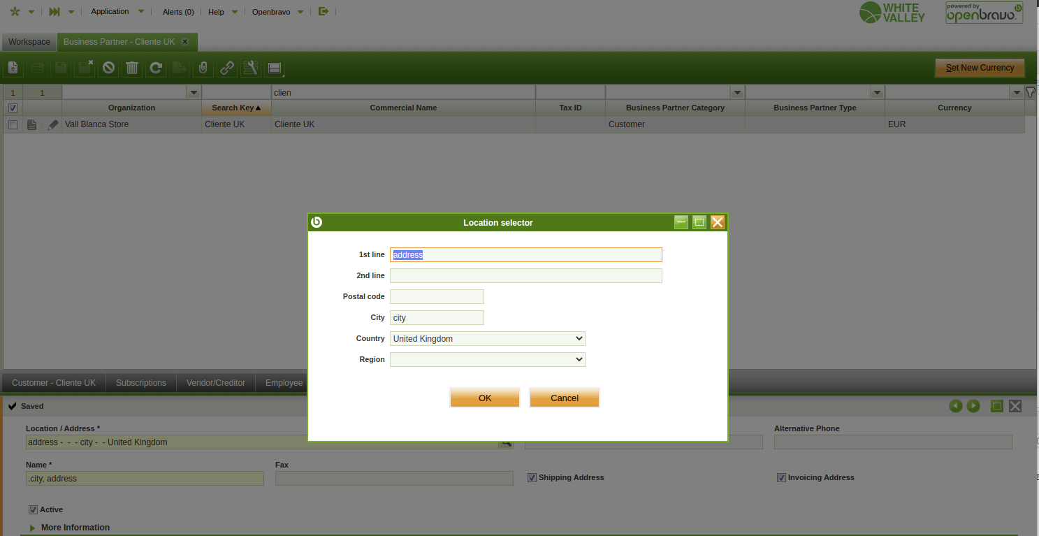Switch to the Workspace tab
1039x536 pixels.
[29, 42]
